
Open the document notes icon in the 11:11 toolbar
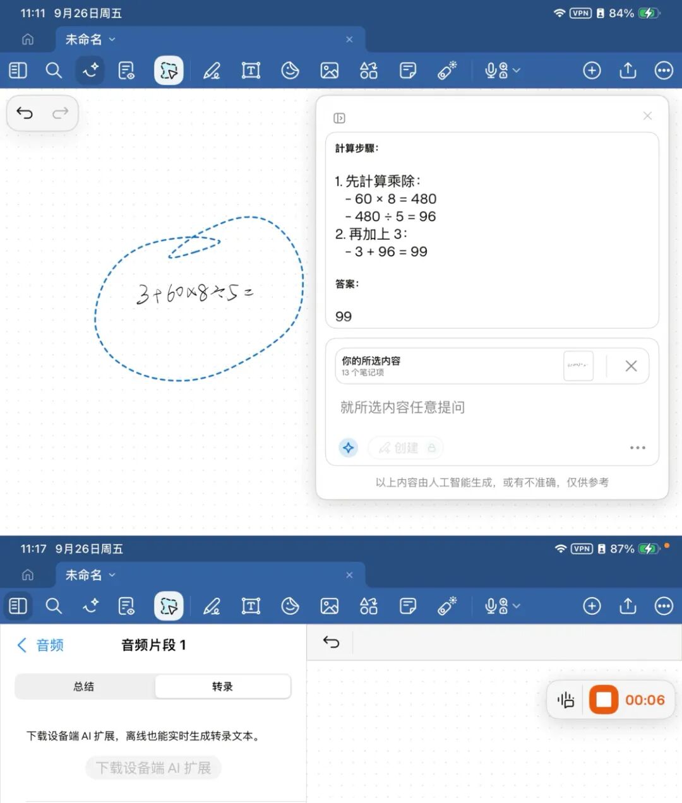tap(126, 70)
